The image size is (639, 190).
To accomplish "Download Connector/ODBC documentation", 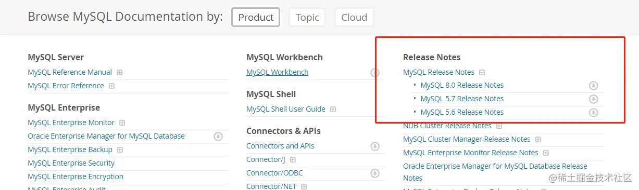I will coord(375,173).
